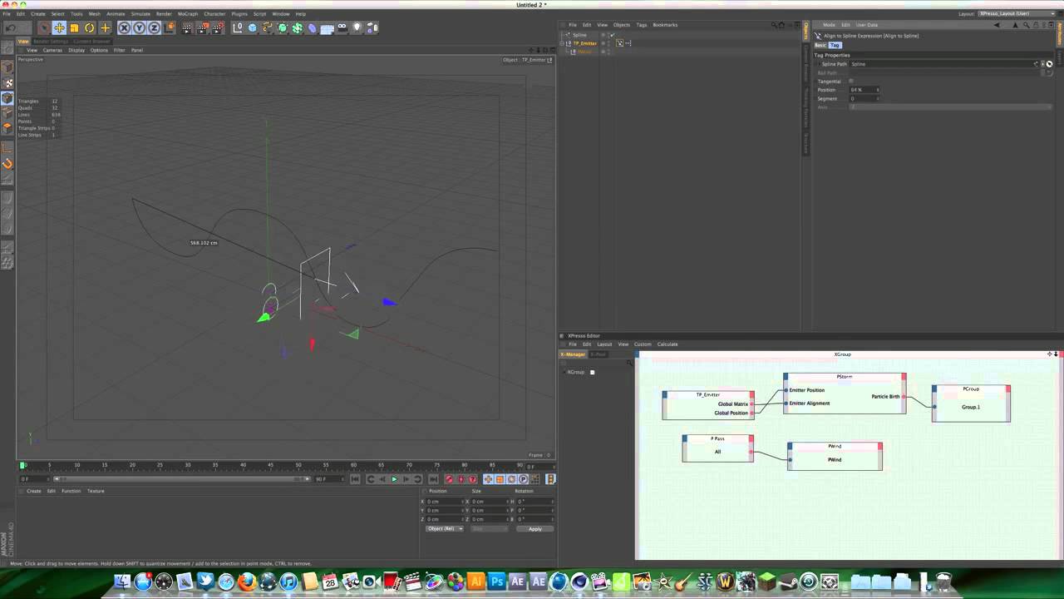Click the live selection arrow tool
The width and height of the screenshot is (1064, 599).
(45, 27)
